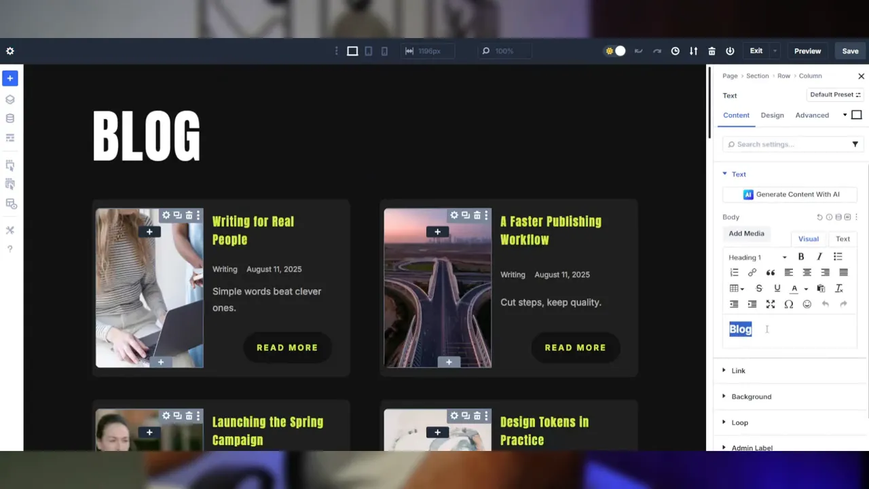Apply blockquote formatting
Viewport: 869px width, 489px height.
click(x=771, y=272)
